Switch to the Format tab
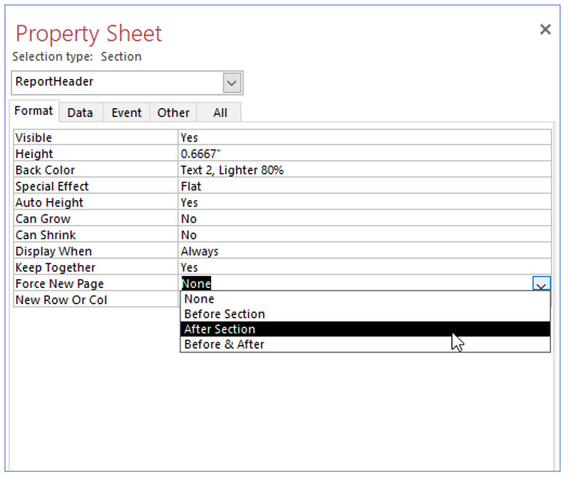Screen dimensions: 569x477 tap(34, 111)
